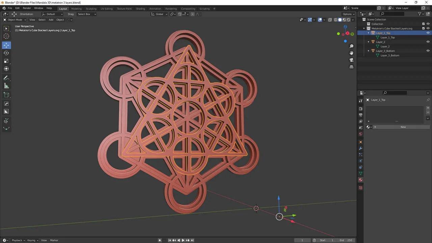Open the Object Constraints properties tab
Screen dimensions: 432x243
coord(360,167)
